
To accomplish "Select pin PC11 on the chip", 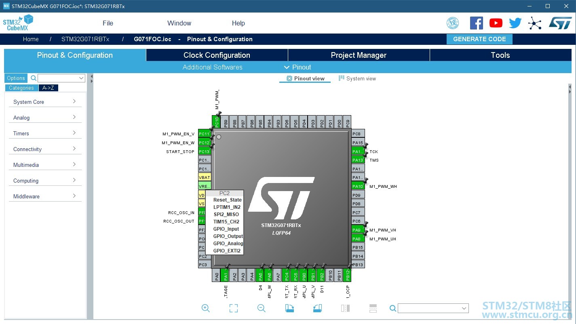I will 205,134.
